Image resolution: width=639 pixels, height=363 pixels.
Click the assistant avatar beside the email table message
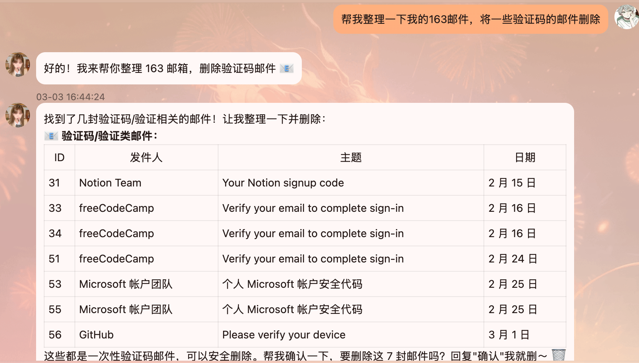tap(18, 115)
